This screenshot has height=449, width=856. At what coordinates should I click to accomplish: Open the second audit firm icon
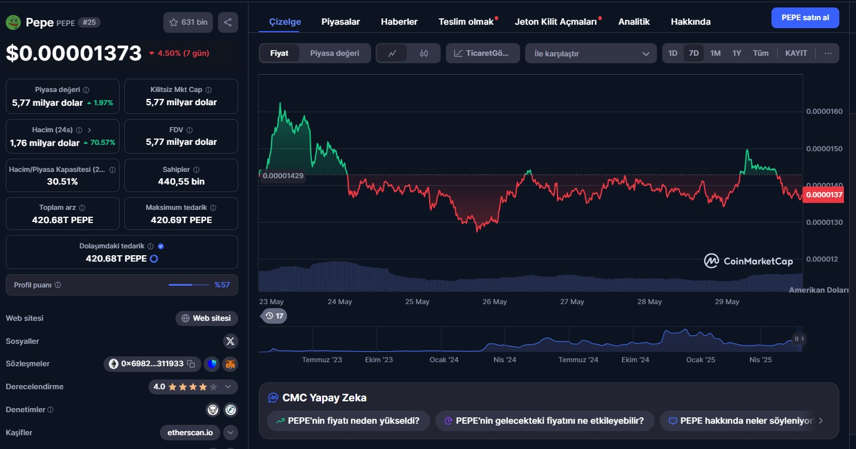tap(231, 410)
